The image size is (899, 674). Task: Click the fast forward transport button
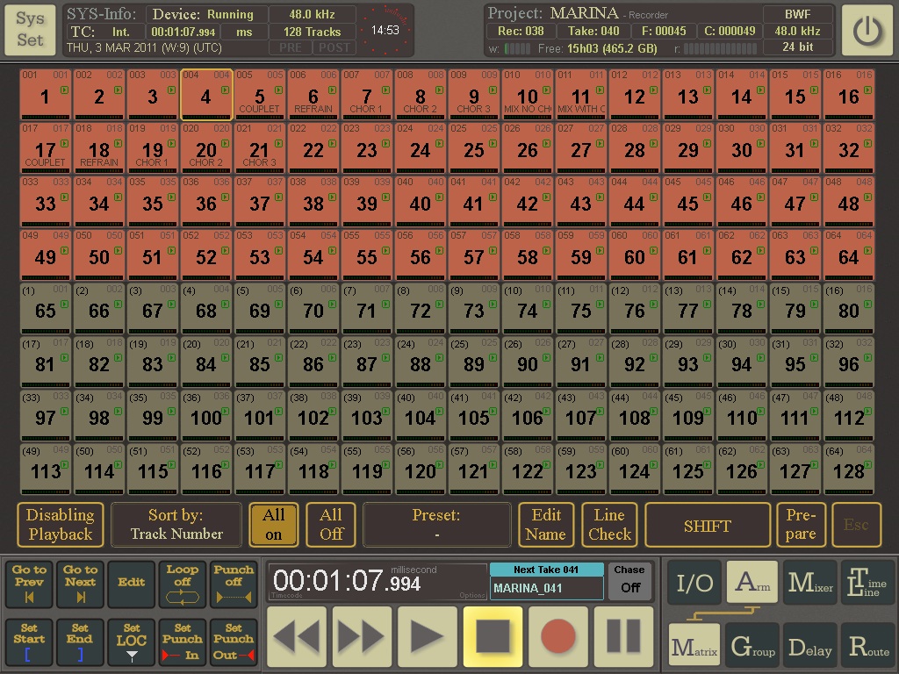pos(362,636)
